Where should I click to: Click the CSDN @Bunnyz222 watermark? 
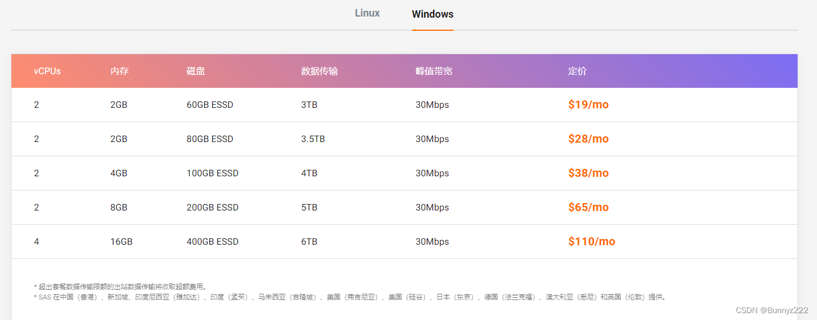[772, 310]
